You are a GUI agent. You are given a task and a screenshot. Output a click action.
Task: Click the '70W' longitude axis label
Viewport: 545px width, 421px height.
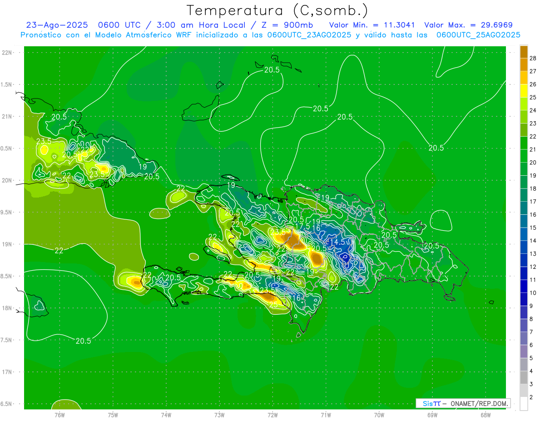coord(379,415)
